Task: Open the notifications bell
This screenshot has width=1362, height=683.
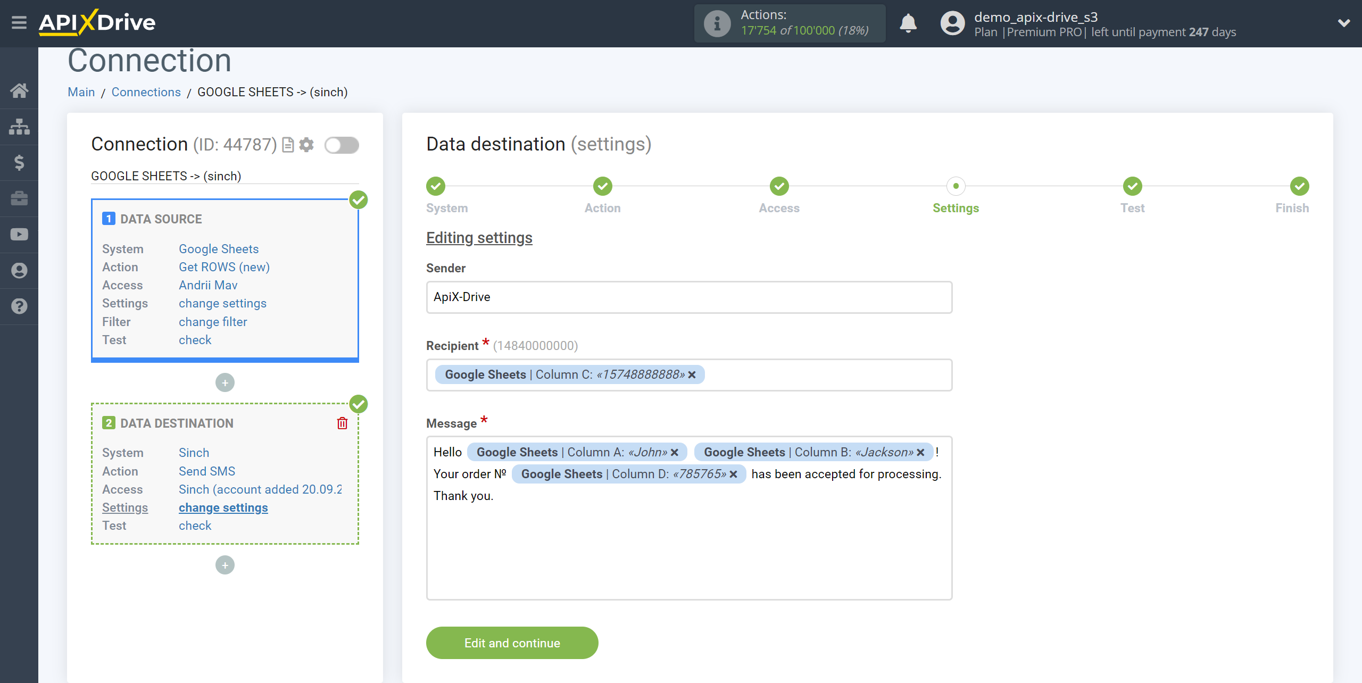Action: coord(908,23)
